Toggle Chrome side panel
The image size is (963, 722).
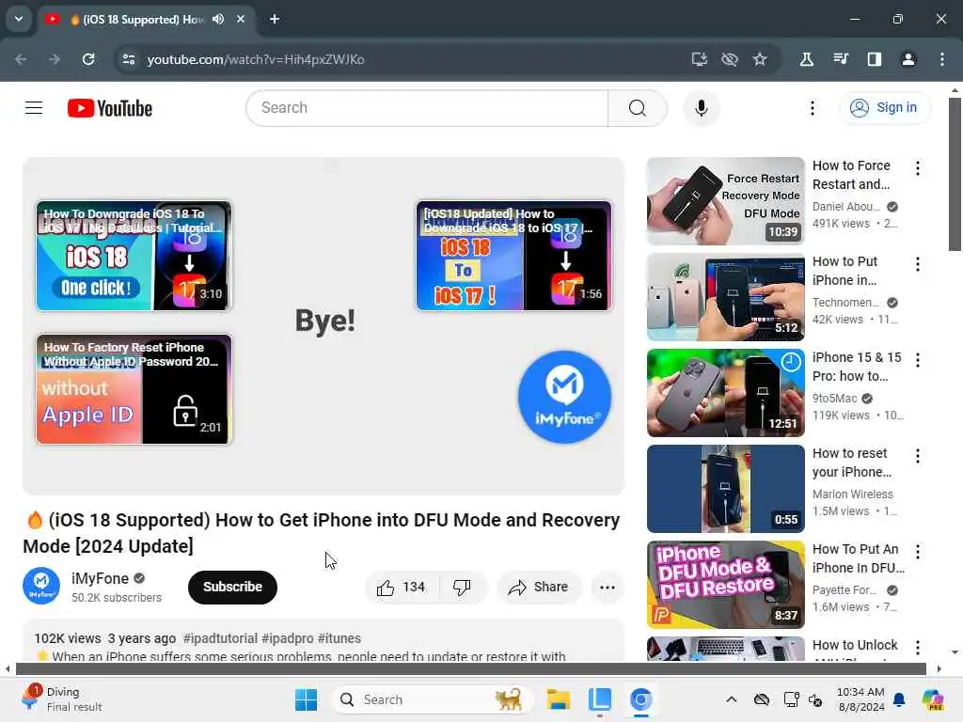point(874,59)
